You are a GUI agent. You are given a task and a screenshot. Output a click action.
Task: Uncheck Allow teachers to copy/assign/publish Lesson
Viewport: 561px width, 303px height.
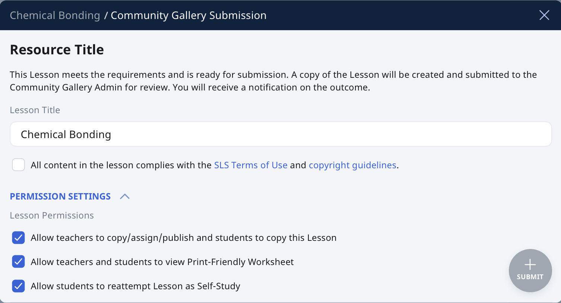point(18,237)
